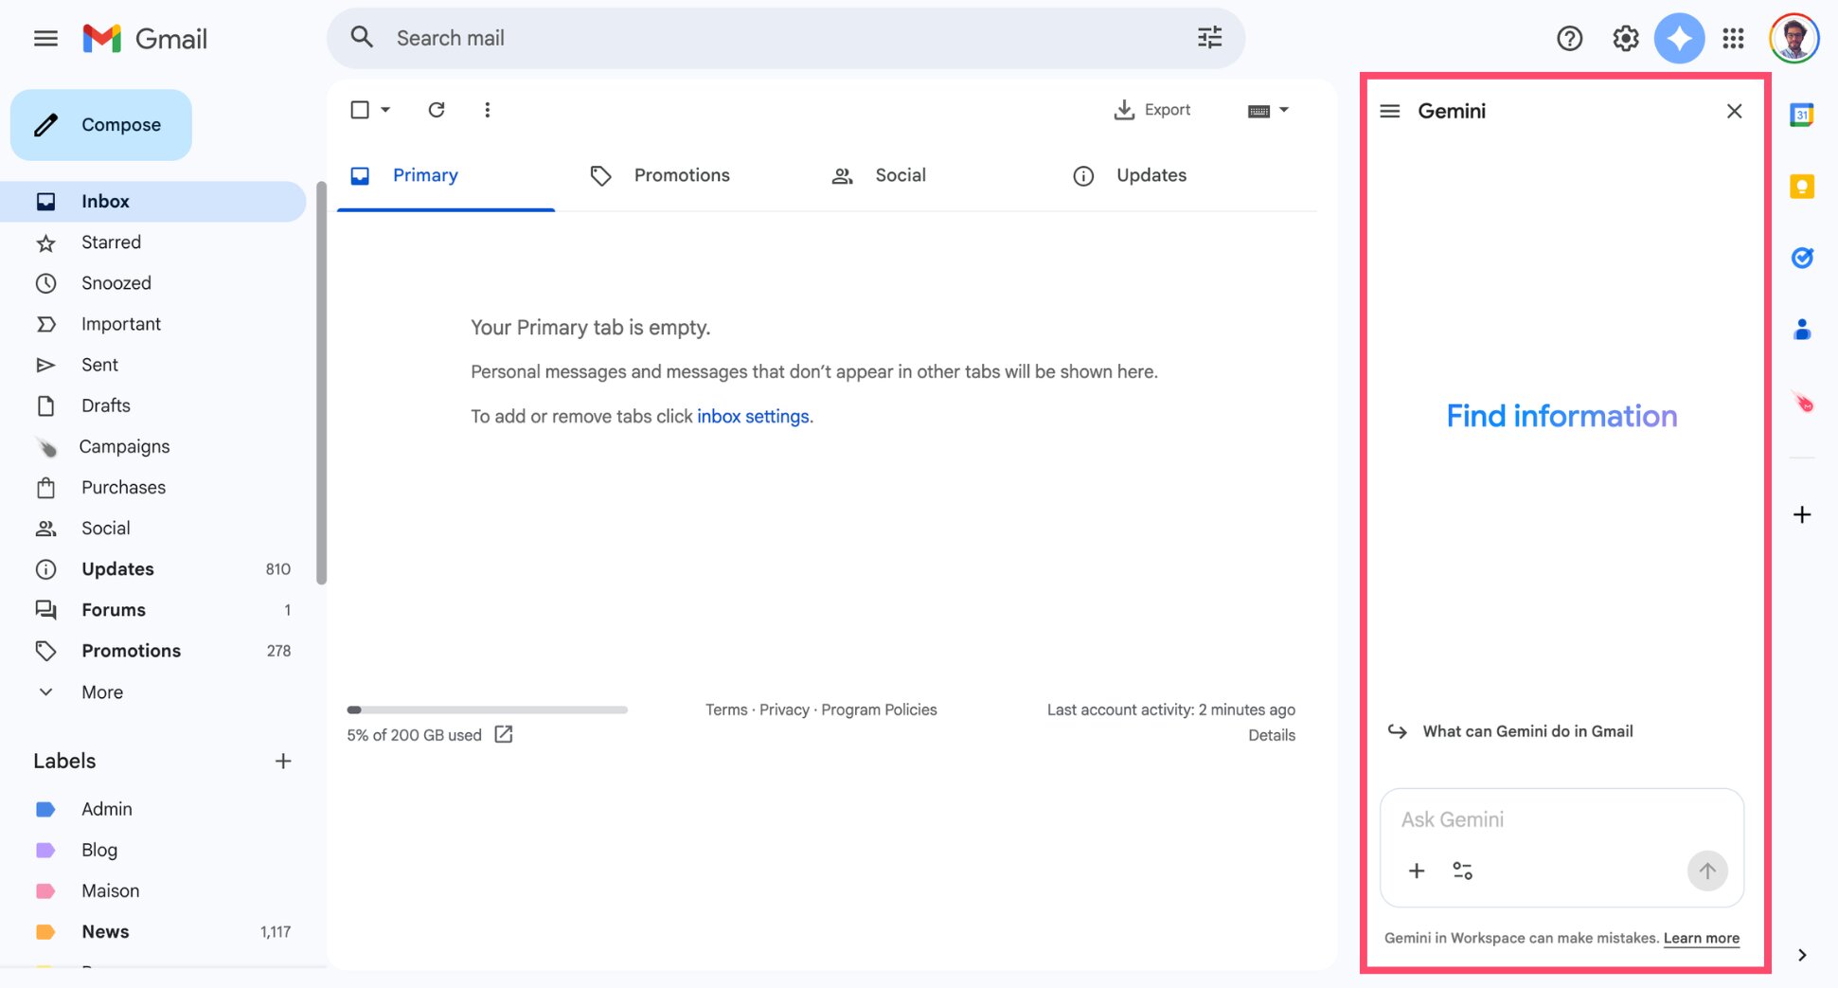Open input tools keyboard dropdown
The image size is (1838, 988).
click(1268, 111)
